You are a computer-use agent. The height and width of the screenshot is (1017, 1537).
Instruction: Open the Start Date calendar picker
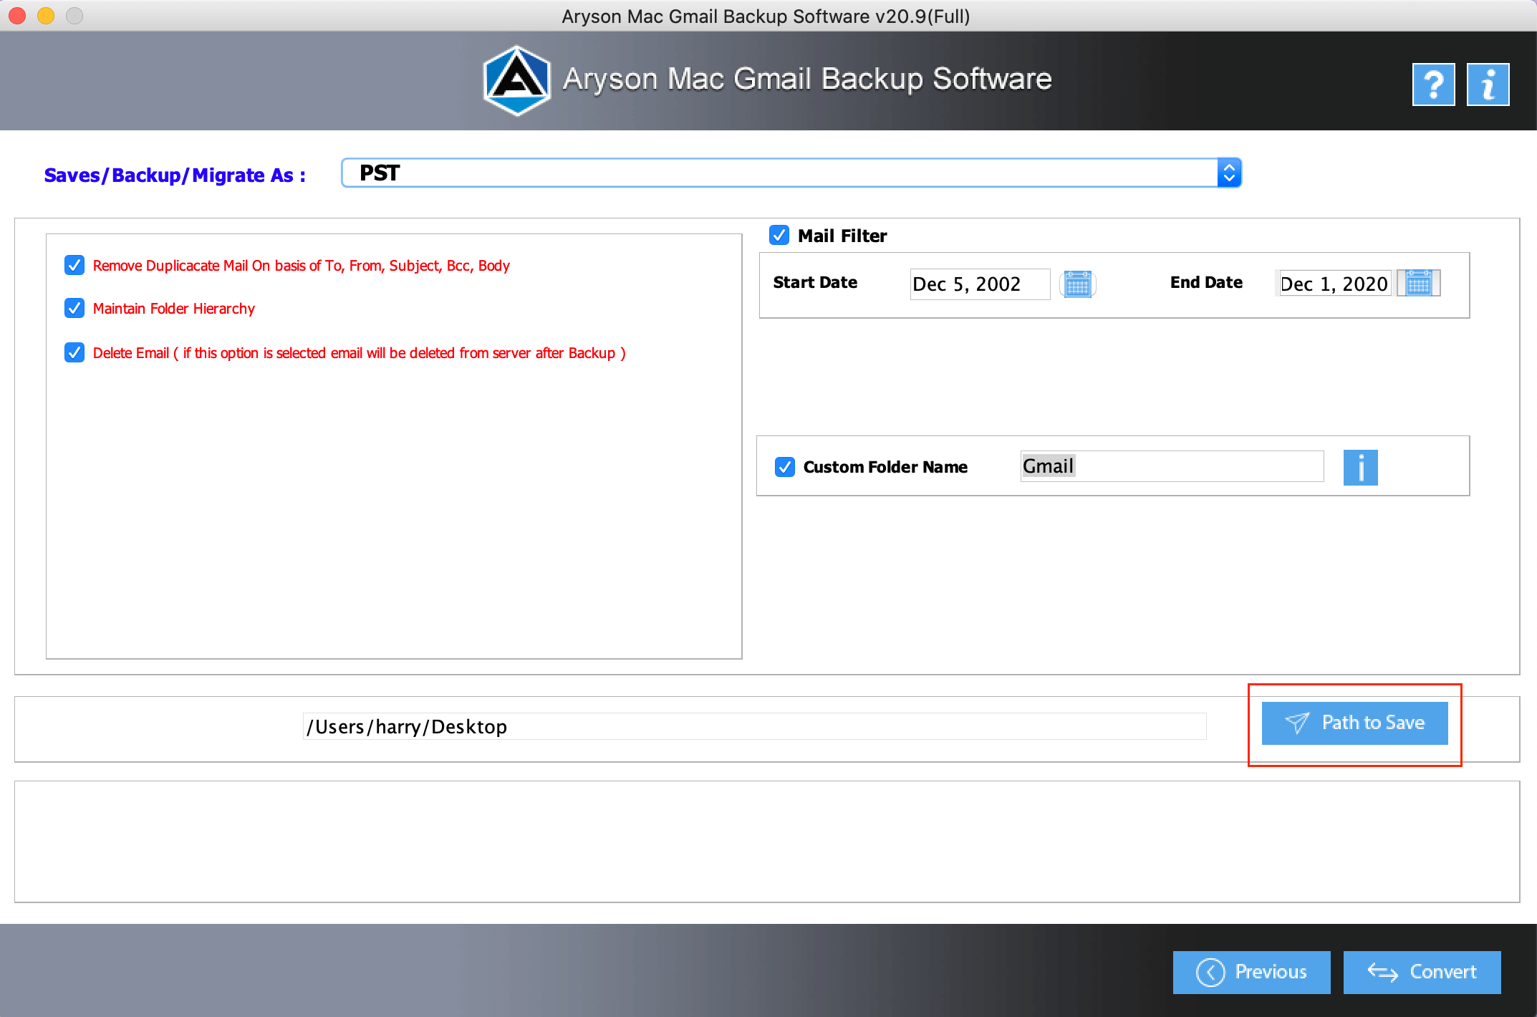pos(1077,284)
